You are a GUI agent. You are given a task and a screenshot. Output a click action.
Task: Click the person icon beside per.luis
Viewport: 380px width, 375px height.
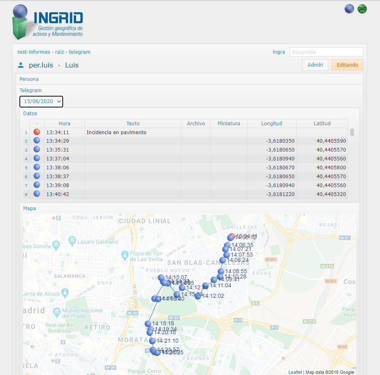click(21, 65)
